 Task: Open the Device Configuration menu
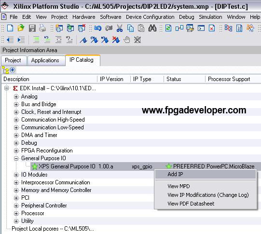coord(150,17)
